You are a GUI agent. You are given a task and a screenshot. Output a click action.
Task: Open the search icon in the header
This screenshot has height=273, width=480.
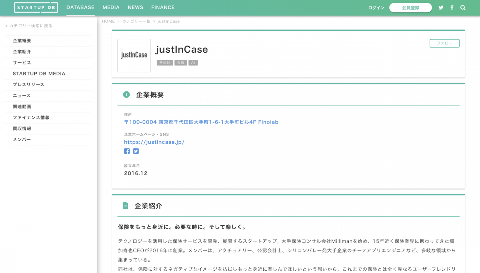pyautogui.click(x=463, y=7)
